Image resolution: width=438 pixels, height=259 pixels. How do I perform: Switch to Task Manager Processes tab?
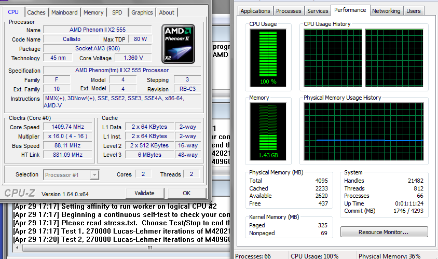pos(289,11)
